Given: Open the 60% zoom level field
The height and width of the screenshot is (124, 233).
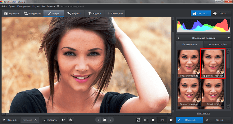Looking at the screenshot, I should 162,120.
